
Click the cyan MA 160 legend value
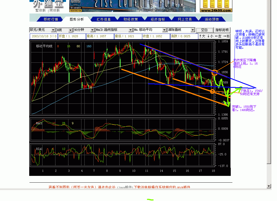89,46
